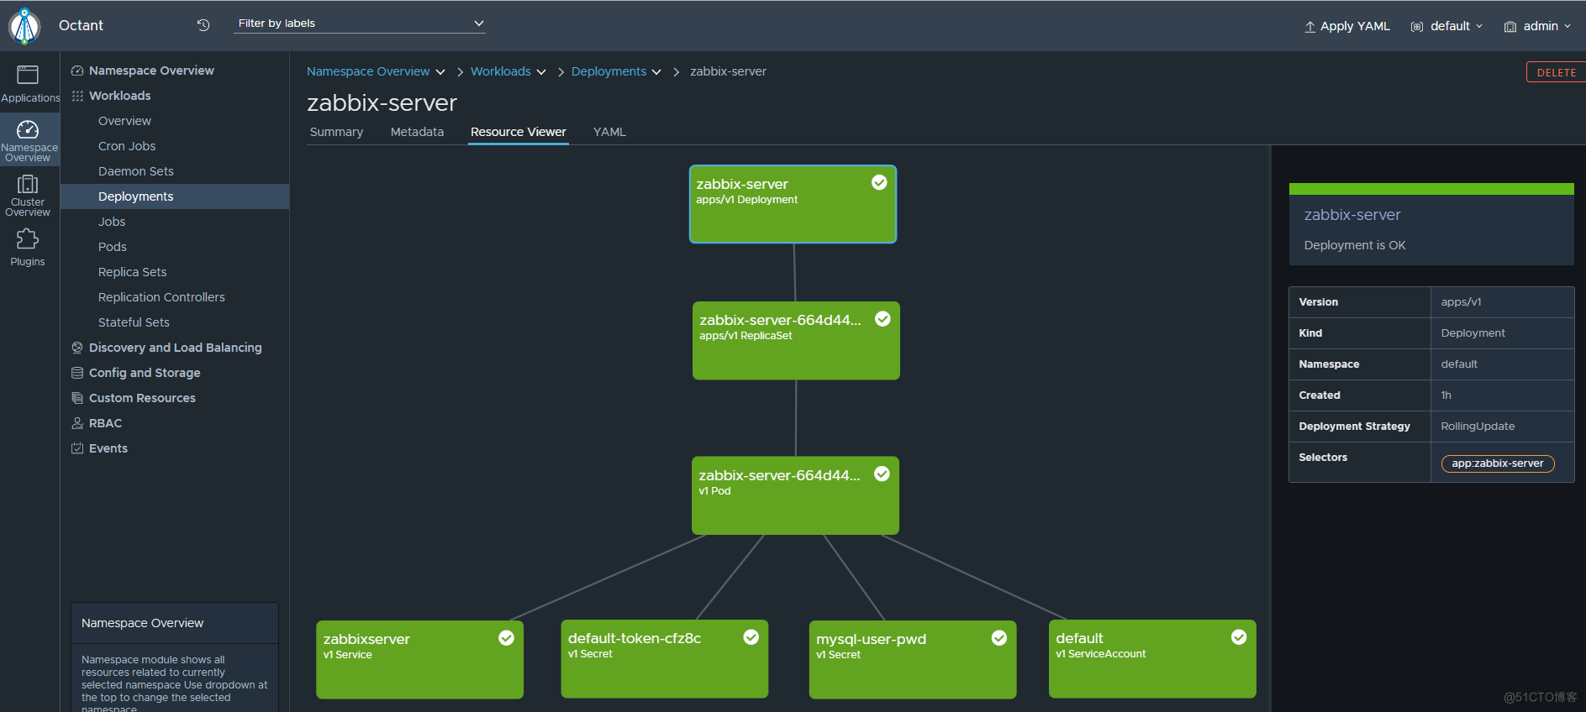
Task: Click the Workloads grid icon
Action: tap(77, 96)
